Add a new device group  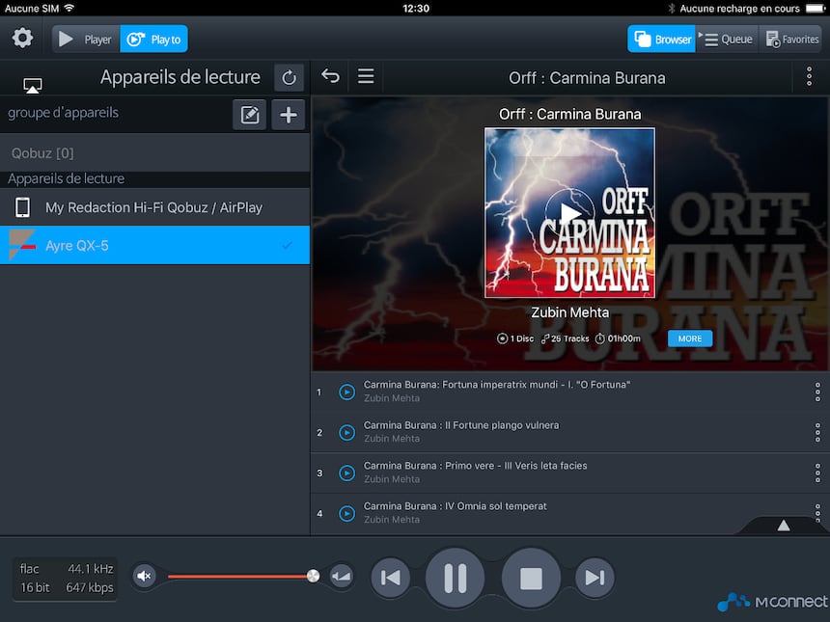click(x=288, y=114)
